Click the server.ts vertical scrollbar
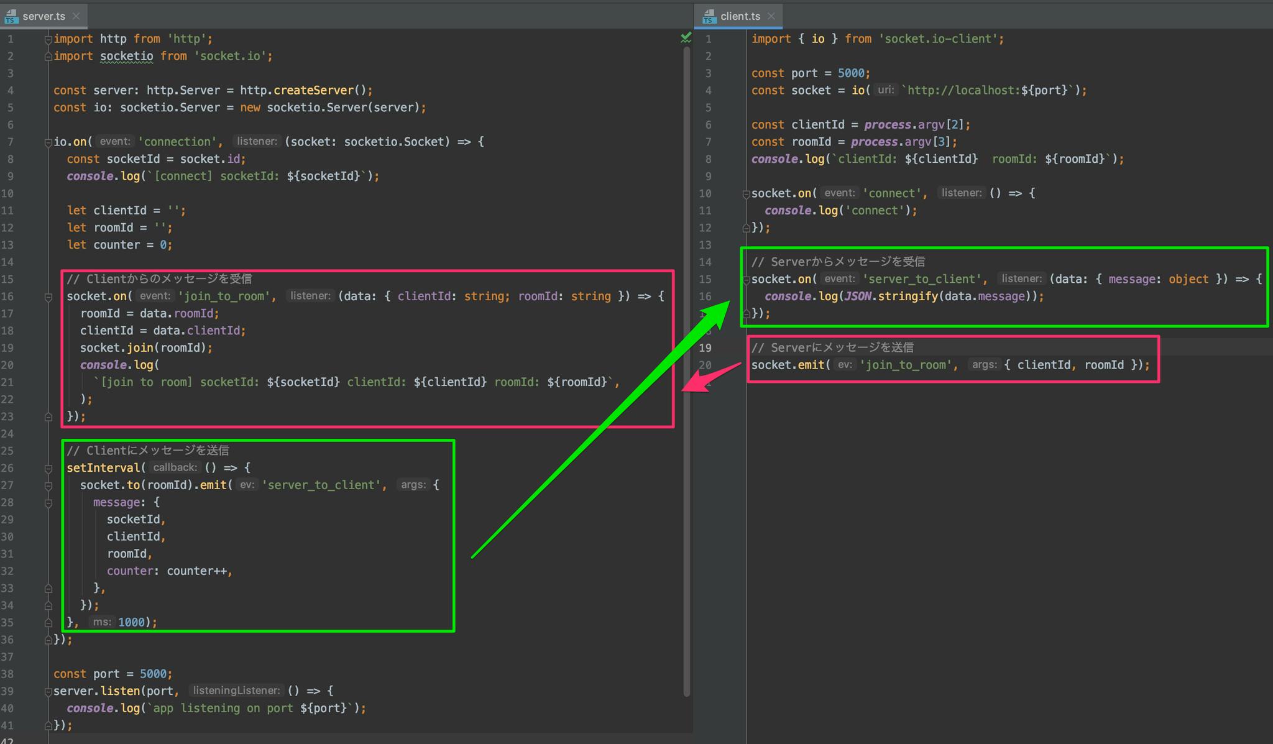The width and height of the screenshot is (1273, 744). [687, 373]
